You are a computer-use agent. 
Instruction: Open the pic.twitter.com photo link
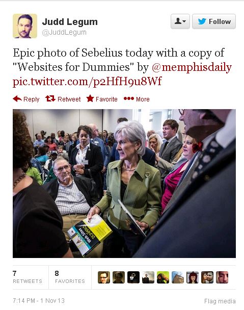(87, 82)
